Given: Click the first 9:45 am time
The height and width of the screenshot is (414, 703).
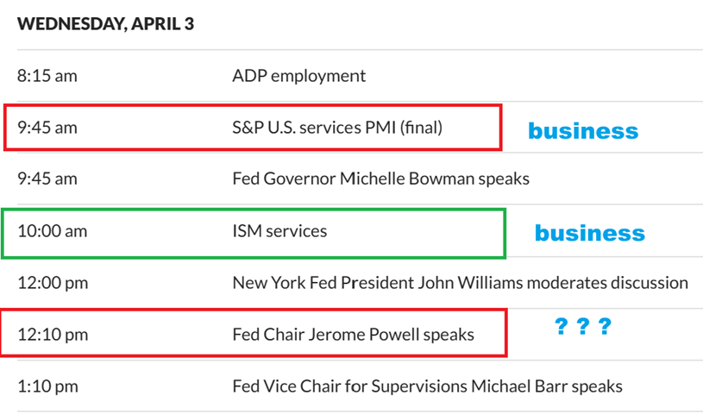Looking at the screenshot, I should [x=47, y=128].
